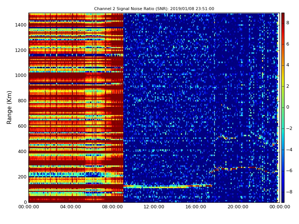Click the colorbar label −4
Image resolution: width=299 pixels, height=224 pixels.
289,150
